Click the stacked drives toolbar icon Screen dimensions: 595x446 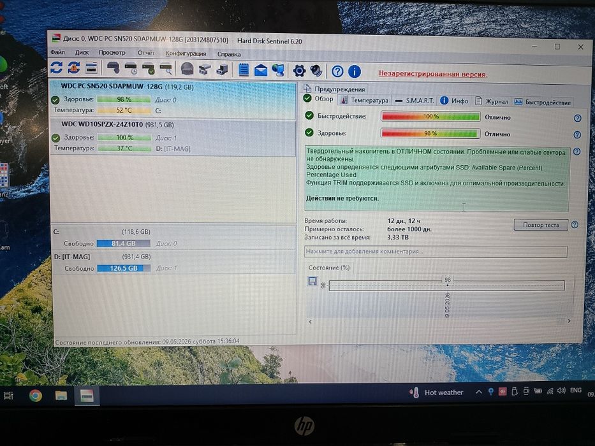(x=222, y=69)
